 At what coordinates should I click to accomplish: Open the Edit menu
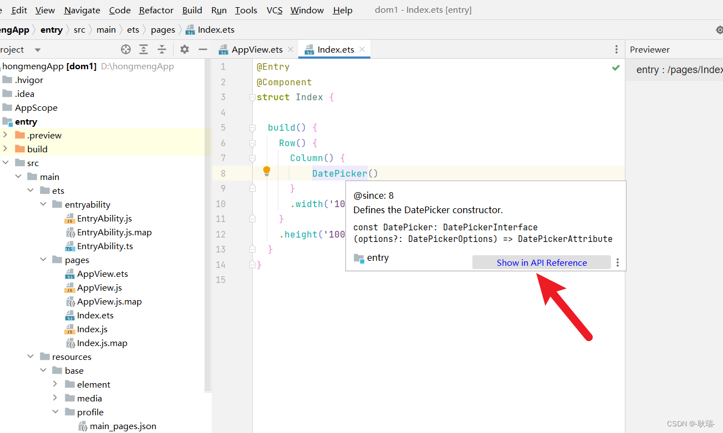click(x=19, y=10)
